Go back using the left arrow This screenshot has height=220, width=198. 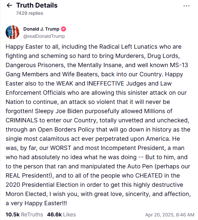(10, 5)
